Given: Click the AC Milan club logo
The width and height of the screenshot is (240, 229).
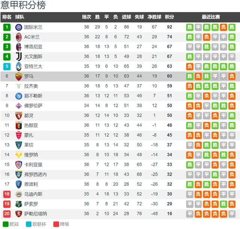Looking at the screenshot, I should click(x=19, y=37).
